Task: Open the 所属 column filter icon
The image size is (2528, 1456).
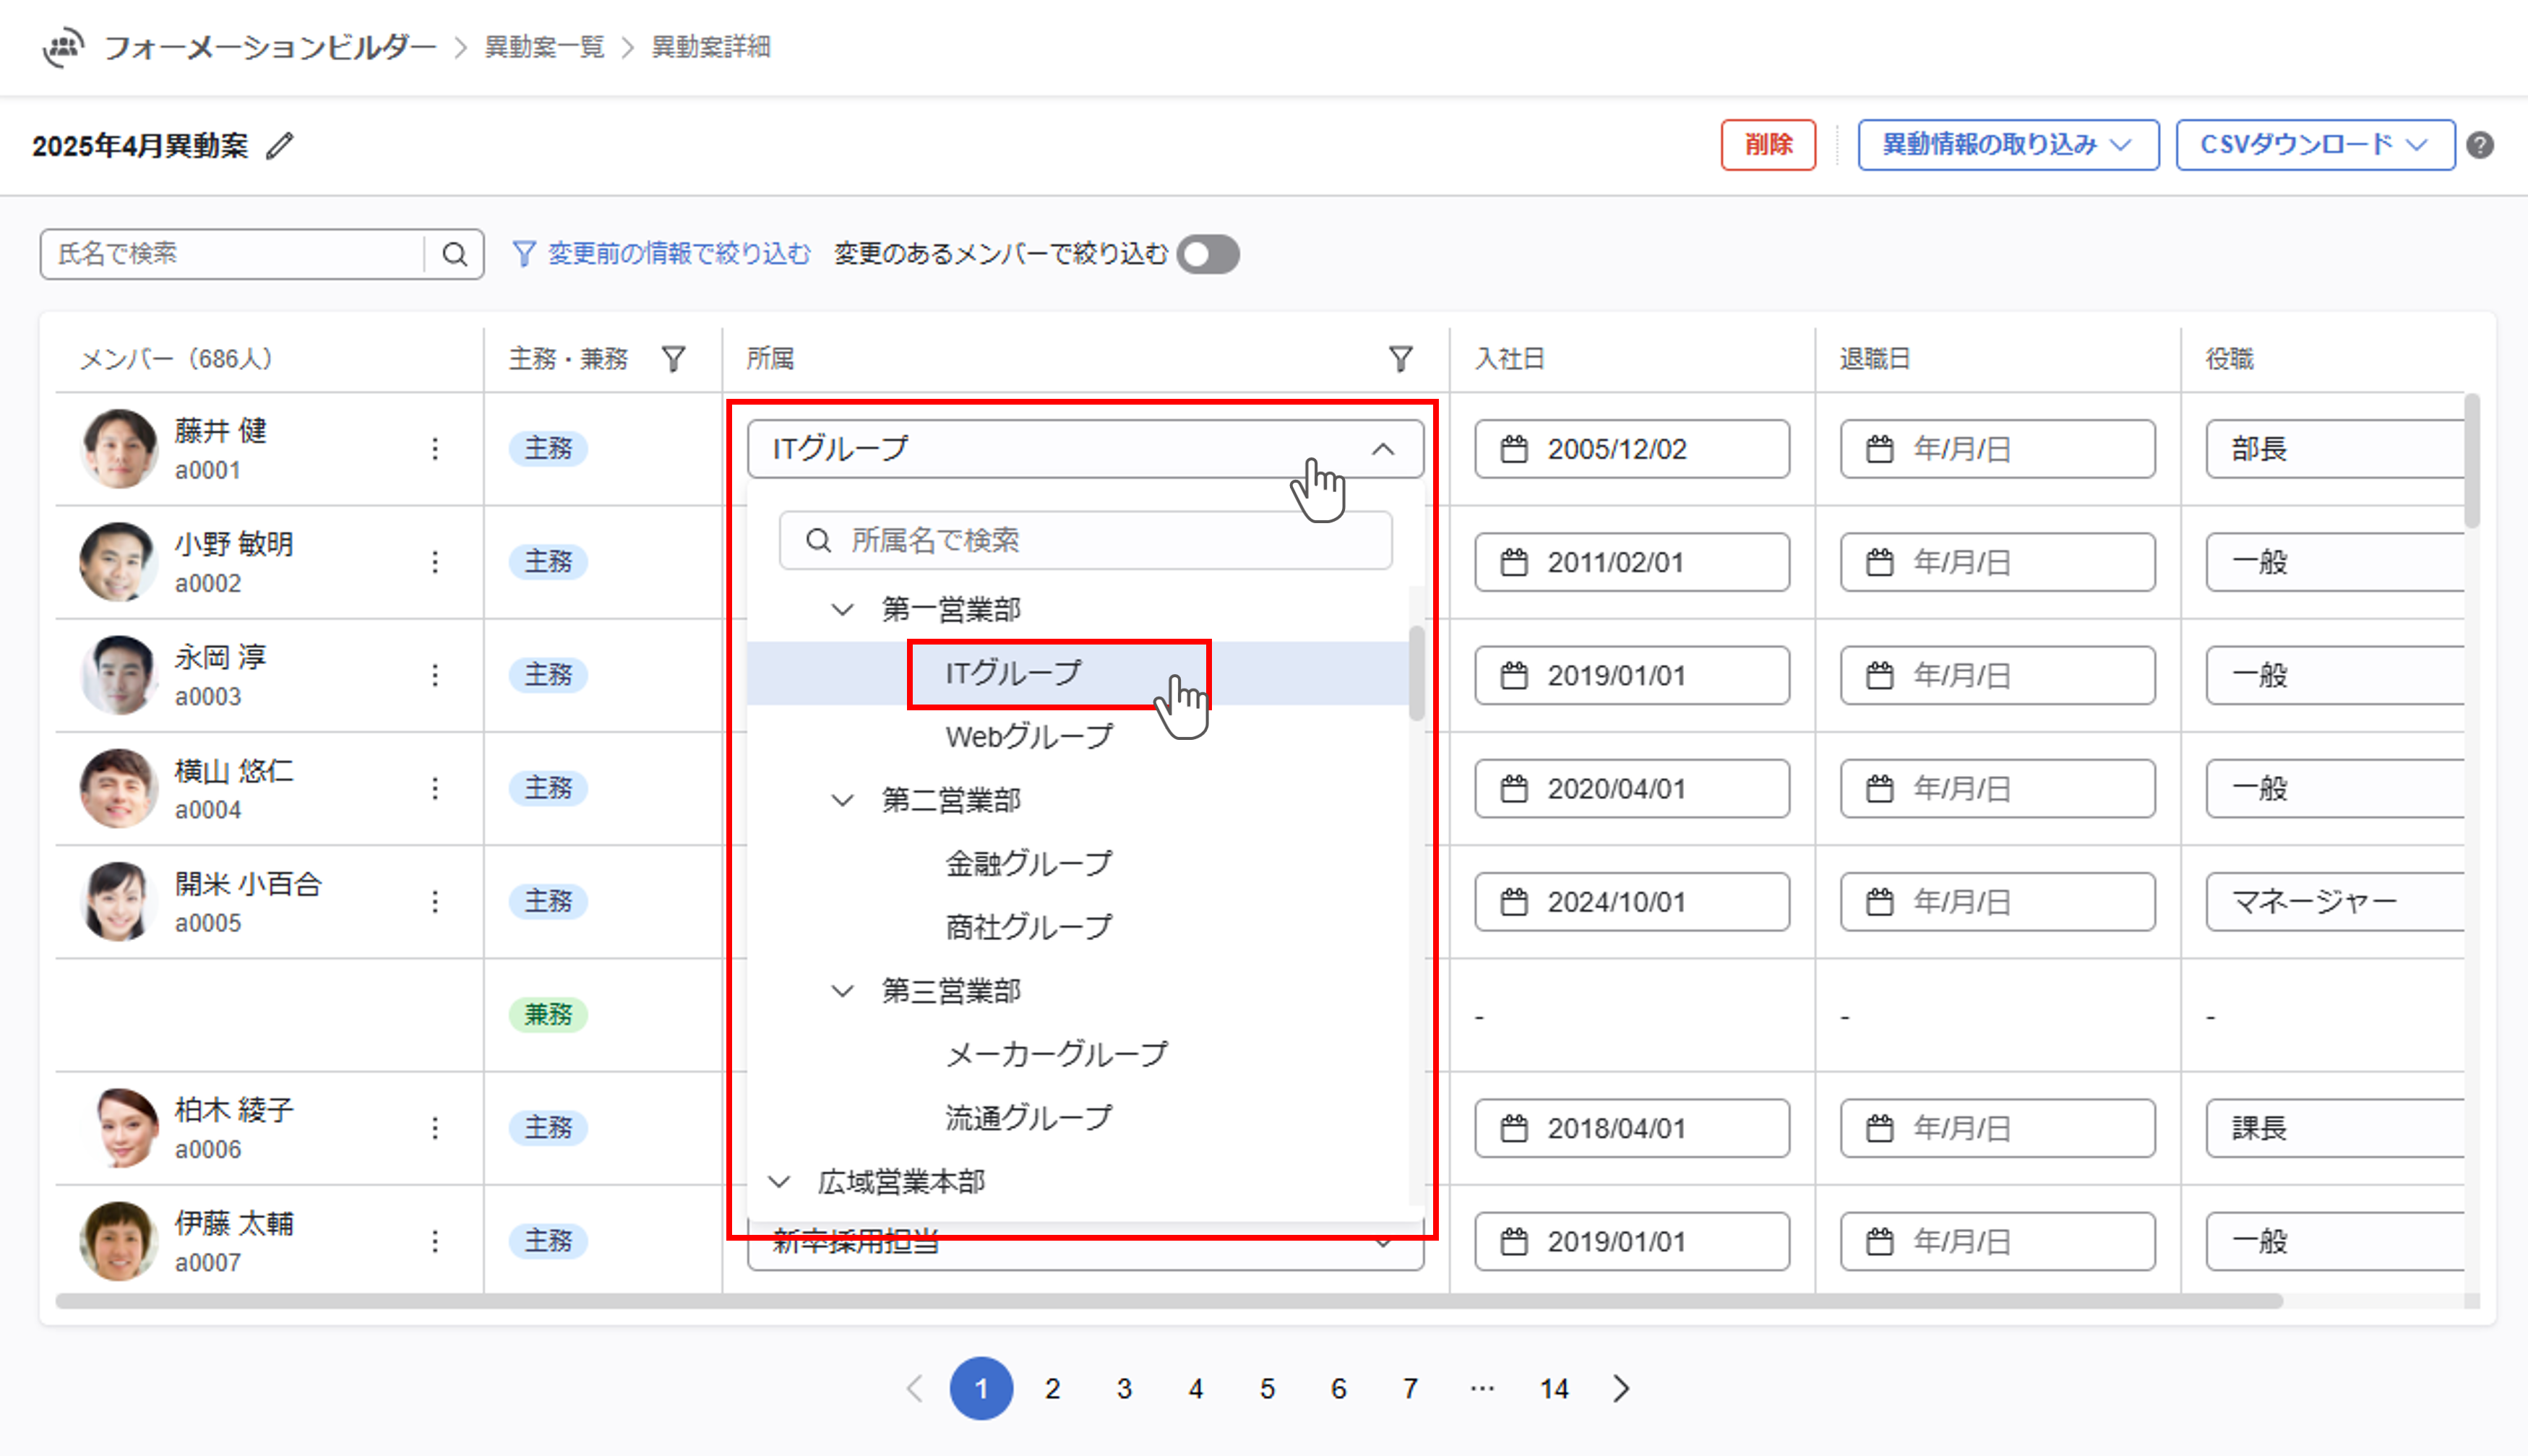Action: point(1400,359)
